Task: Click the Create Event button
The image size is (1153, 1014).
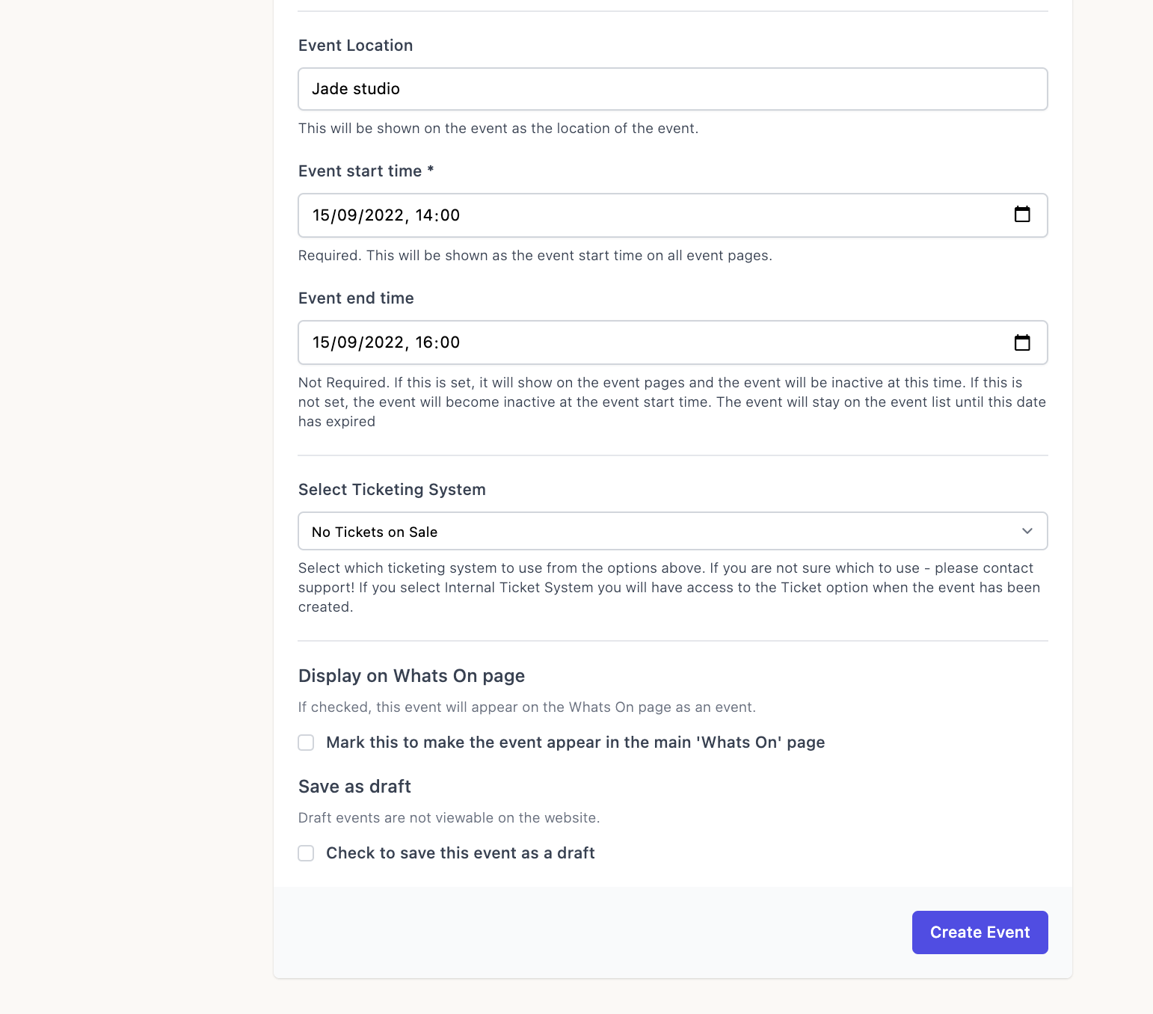Action: (x=980, y=932)
